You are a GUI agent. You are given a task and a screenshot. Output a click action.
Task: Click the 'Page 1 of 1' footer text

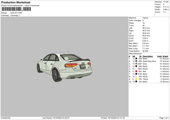[164, 118]
